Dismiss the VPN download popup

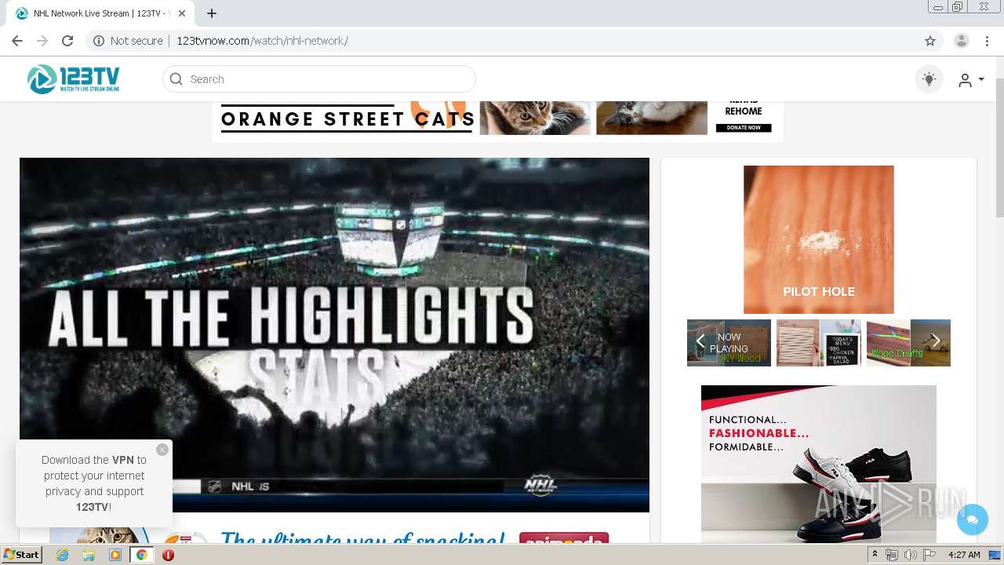[x=162, y=450]
